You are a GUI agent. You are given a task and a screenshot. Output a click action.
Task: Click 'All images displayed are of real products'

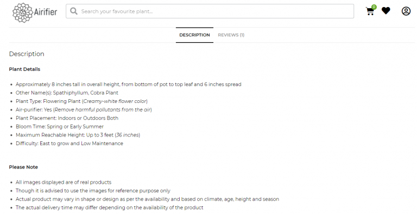coord(64,182)
